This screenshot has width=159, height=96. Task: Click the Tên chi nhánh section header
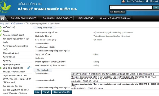point(43,70)
